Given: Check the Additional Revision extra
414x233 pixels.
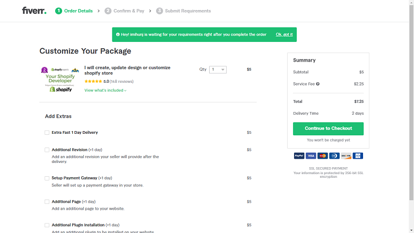Looking at the screenshot, I should click(x=47, y=150).
